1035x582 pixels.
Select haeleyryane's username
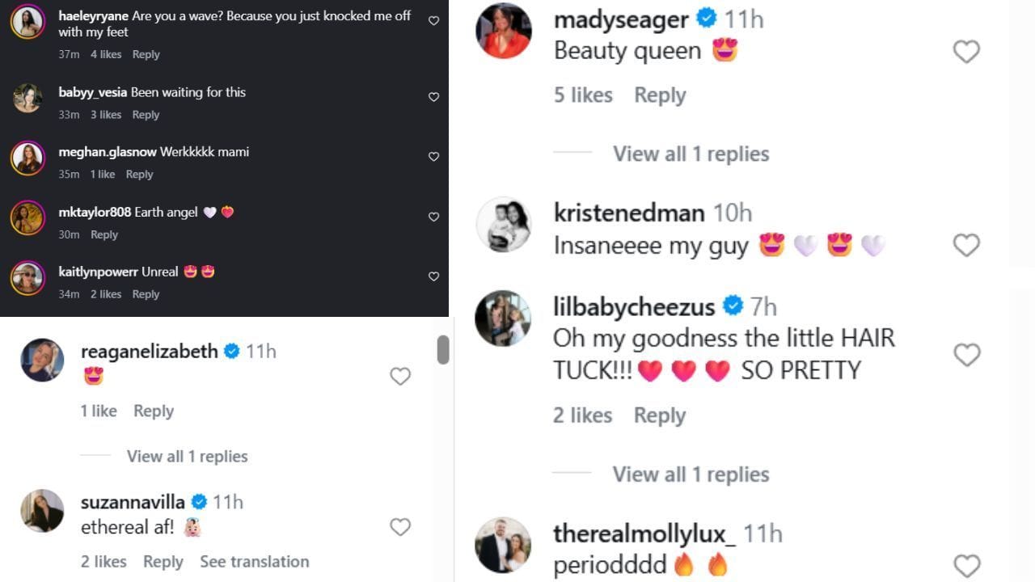(92, 15)
